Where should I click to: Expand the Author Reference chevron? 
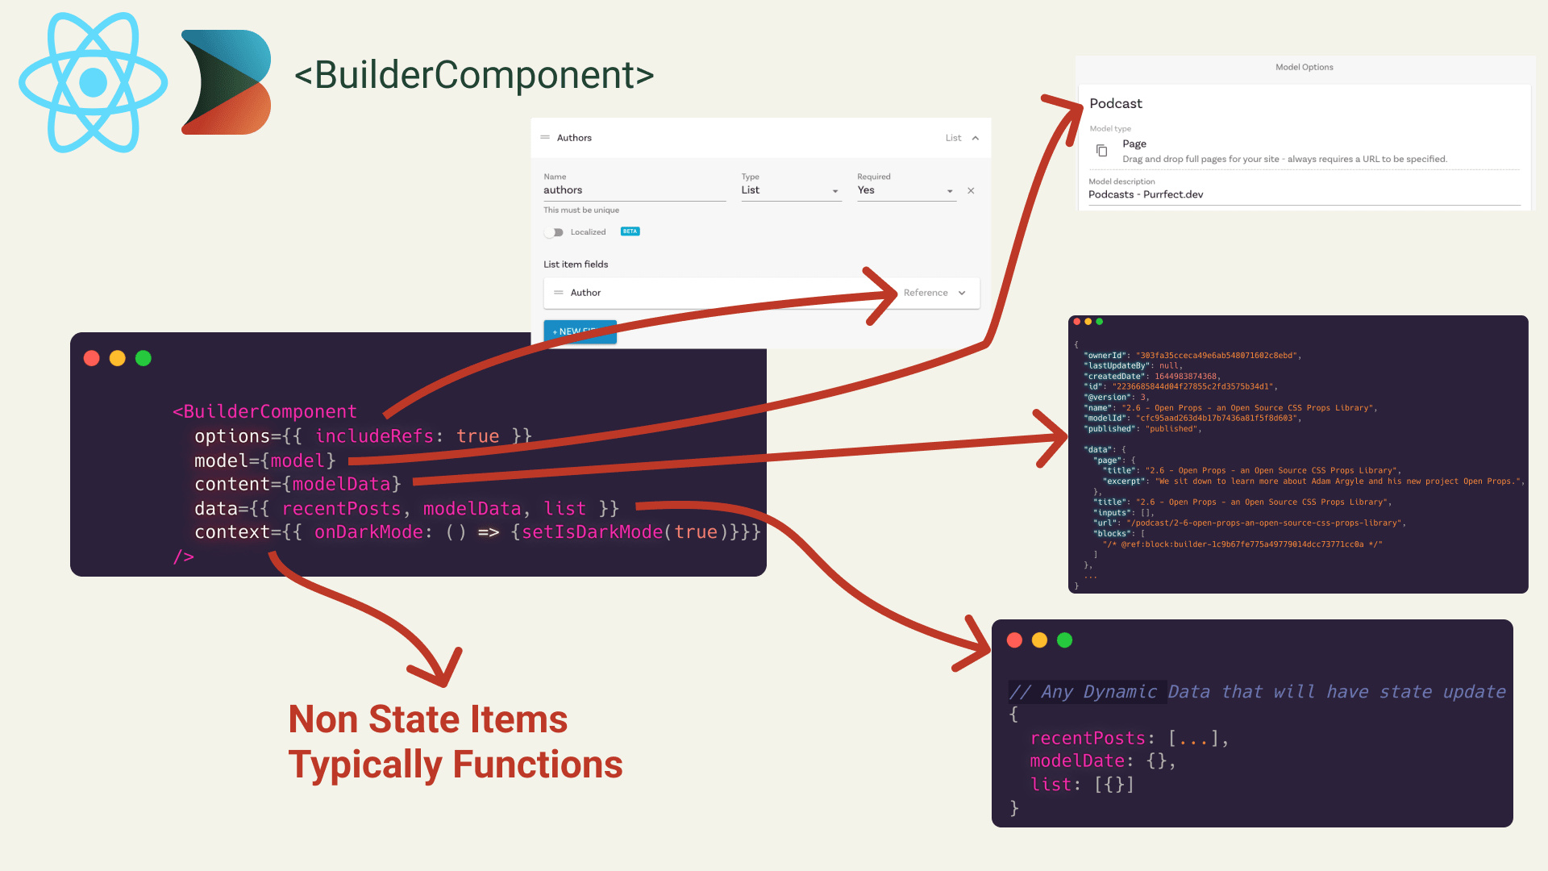[962, 293]
